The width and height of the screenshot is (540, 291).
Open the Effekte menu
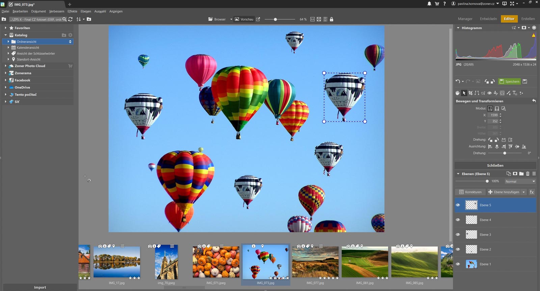pos(72,11)
